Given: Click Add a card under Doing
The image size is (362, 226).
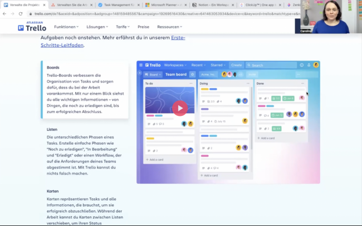Looking at the screenshot, I should coord(209,175).
